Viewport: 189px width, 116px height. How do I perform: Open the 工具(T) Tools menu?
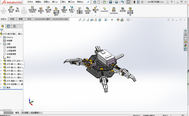[x=63, y=2]
